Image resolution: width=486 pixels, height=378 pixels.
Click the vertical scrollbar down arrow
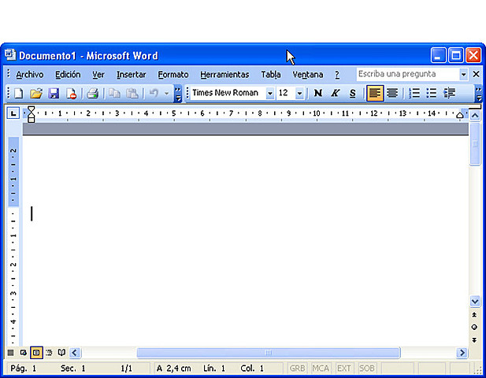475,301
